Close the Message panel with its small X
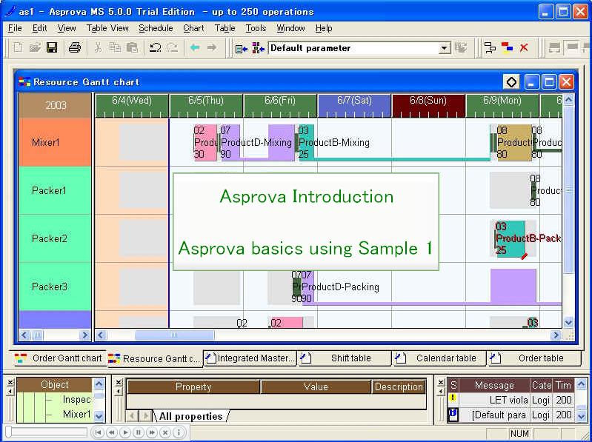The image size is (592, 442). click(441, 382)
